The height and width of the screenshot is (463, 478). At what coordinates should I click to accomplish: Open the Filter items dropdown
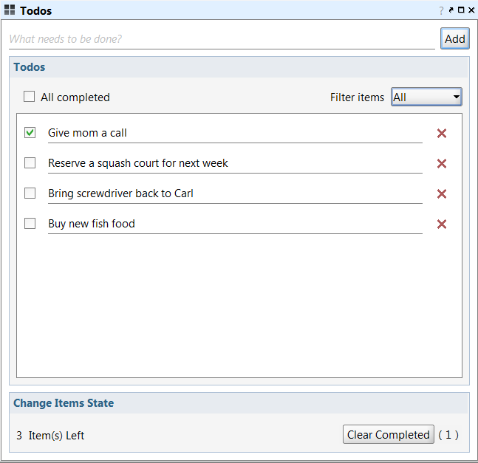(426, 97)
